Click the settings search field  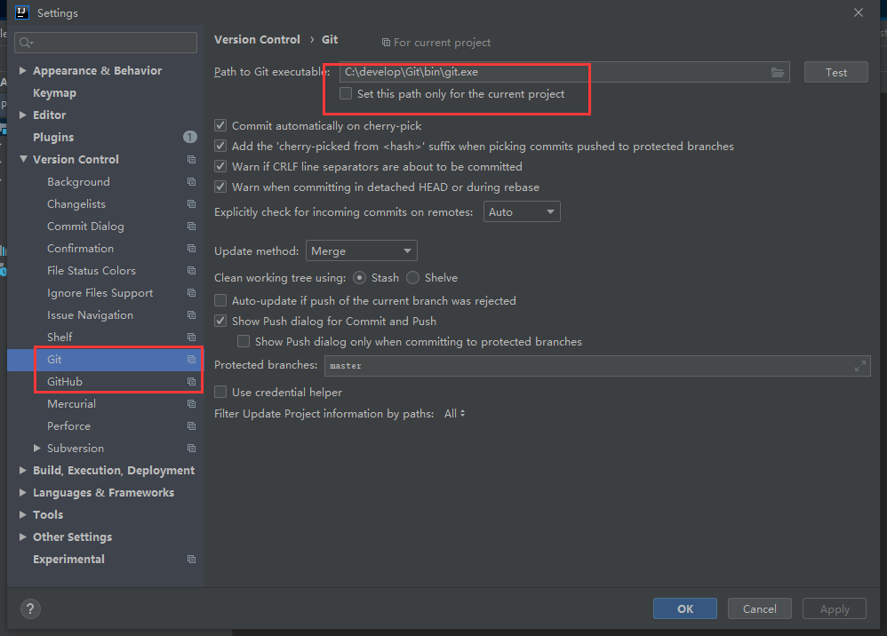(106, 43)
